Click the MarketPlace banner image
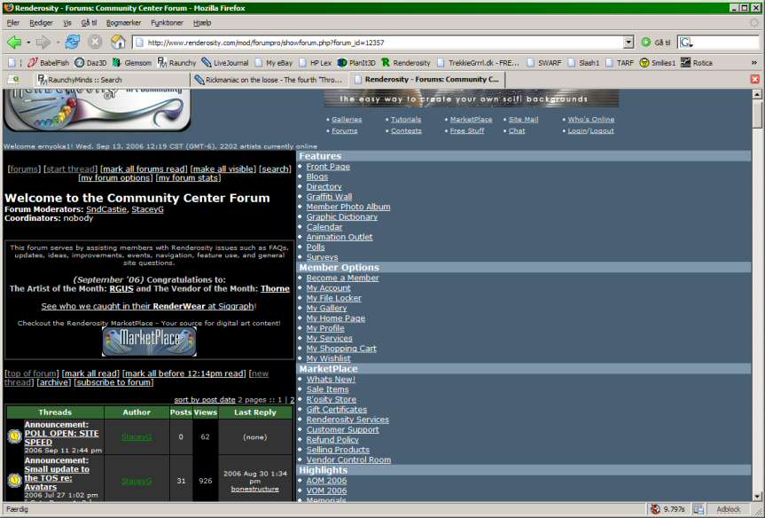 coord(149,341)
